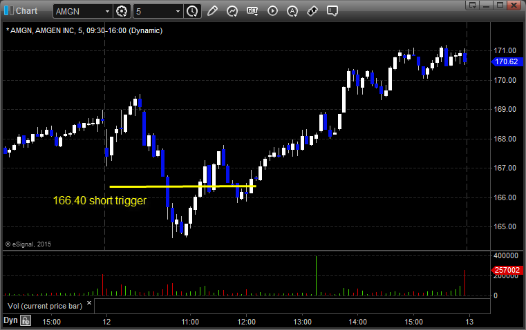Open the alerts 'A' circle icon
This screenshot has height=330, width=526.
tap(292, 11)
